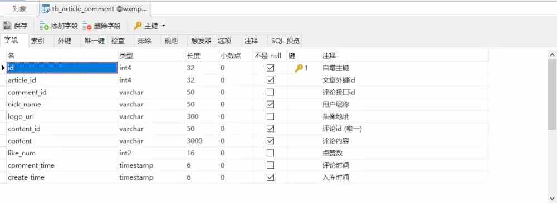Click the Type (类型) column header
Screen dimensions: 557x203
click(x=152, y=55)
